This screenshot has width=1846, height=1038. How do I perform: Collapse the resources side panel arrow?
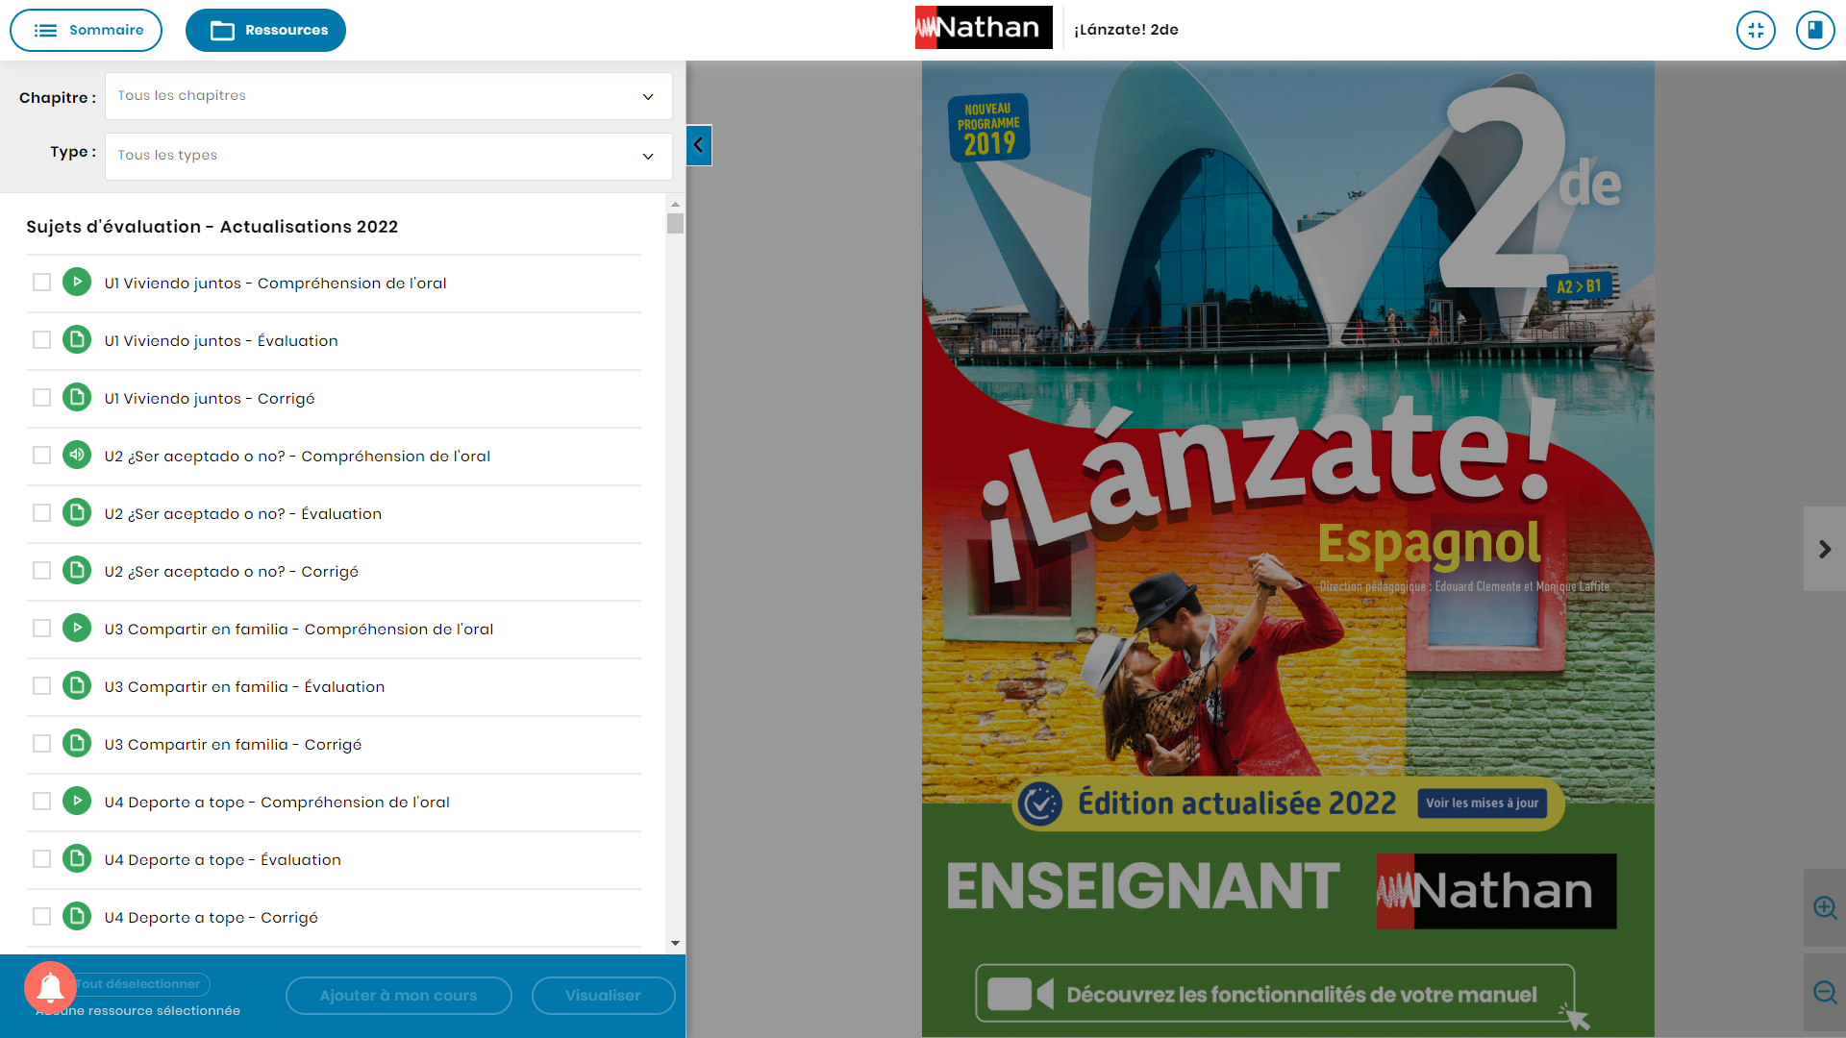pos(699,145)
